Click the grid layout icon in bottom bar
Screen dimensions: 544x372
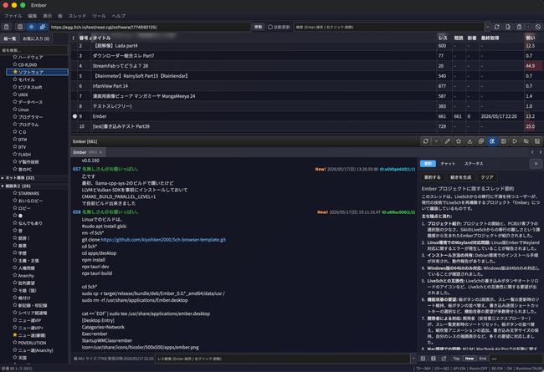423,359
